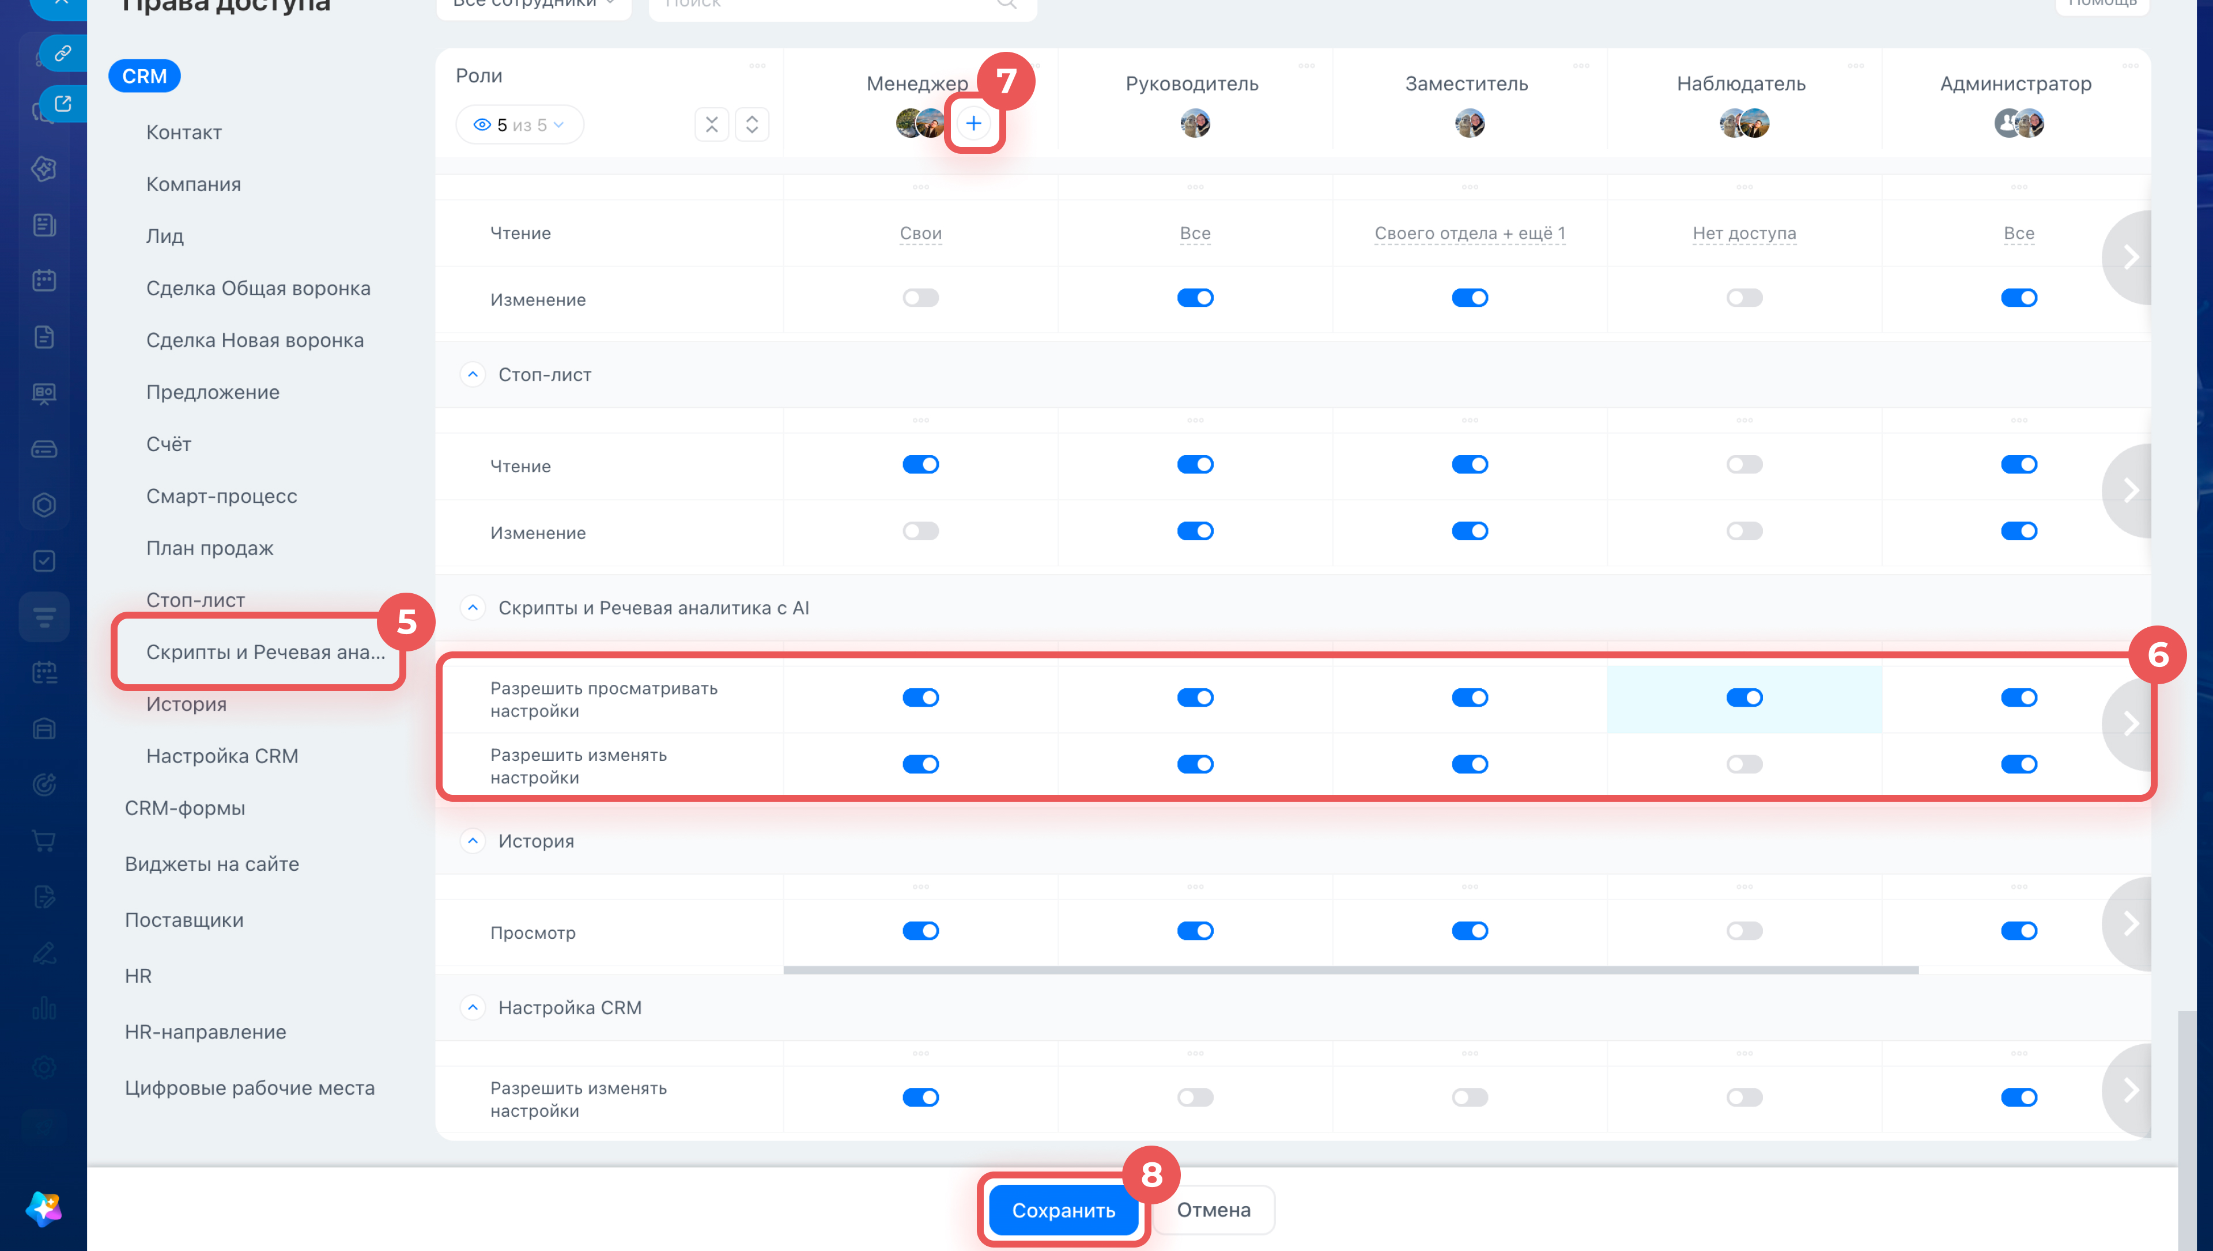Click the collapse all sections icon in Роли
Viewport: 2213px width, 1251px height.
coord(712,124)
